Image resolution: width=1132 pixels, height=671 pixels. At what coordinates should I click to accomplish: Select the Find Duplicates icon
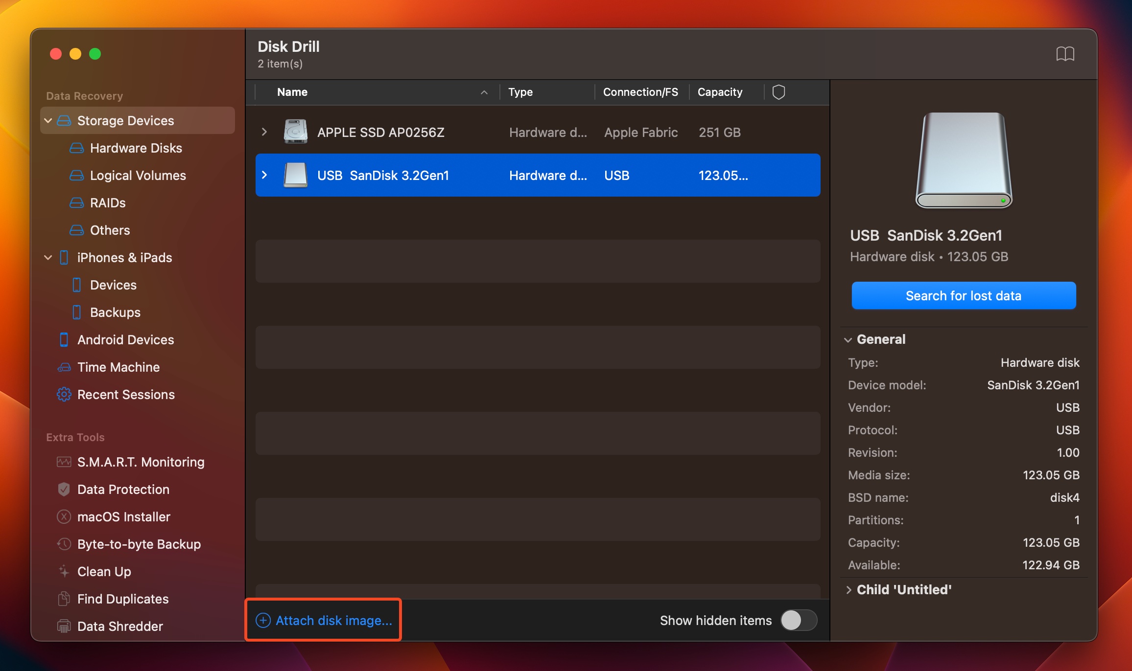(x=64, y=598)
